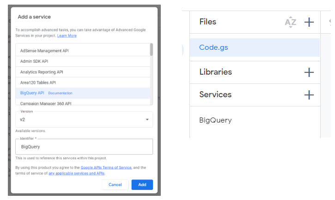Click the Libraries section header
Viewport: 335px width, 200px height.
tap(216, 72)
